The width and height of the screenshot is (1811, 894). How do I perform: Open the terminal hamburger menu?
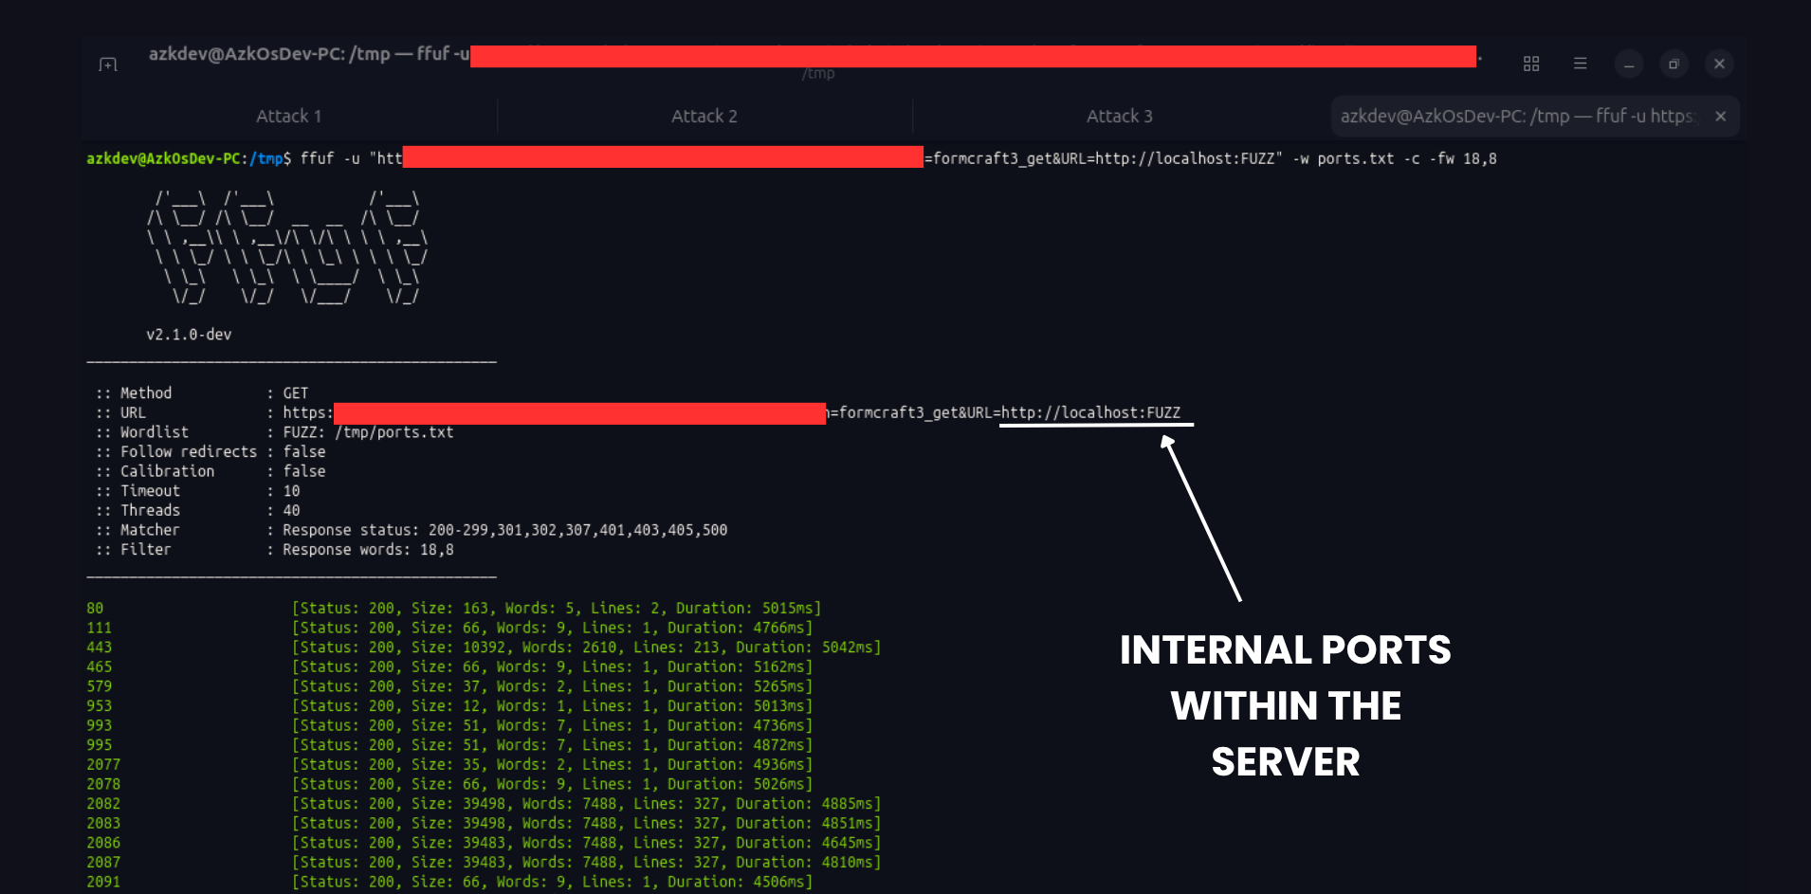click(1580, 64)
